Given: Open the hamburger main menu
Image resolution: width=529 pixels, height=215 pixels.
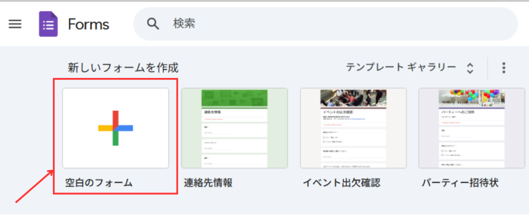Looking at the screenshot, I should [15, 24].
